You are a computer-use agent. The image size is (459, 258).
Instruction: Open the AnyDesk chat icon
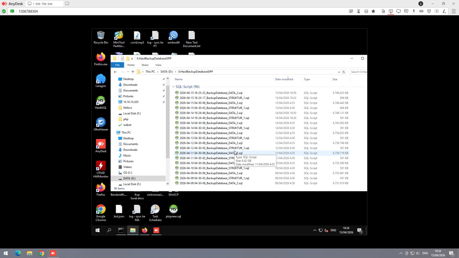tap(406, 11)
